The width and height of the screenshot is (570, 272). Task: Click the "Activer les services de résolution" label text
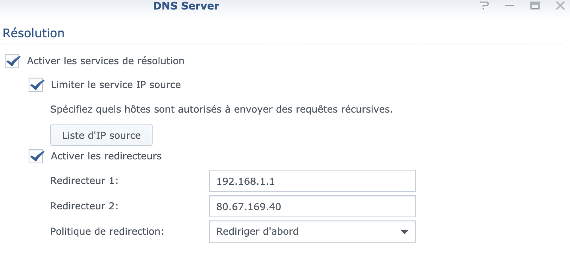(x=105, y=61)
